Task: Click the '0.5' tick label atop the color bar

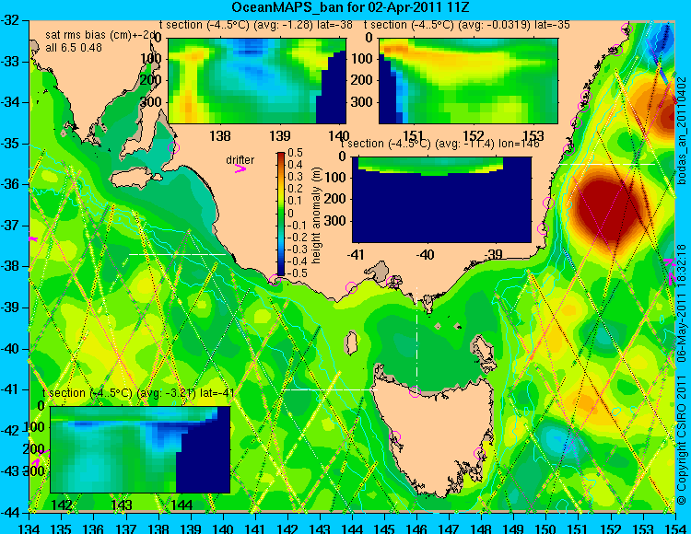Action: (295, 153)
